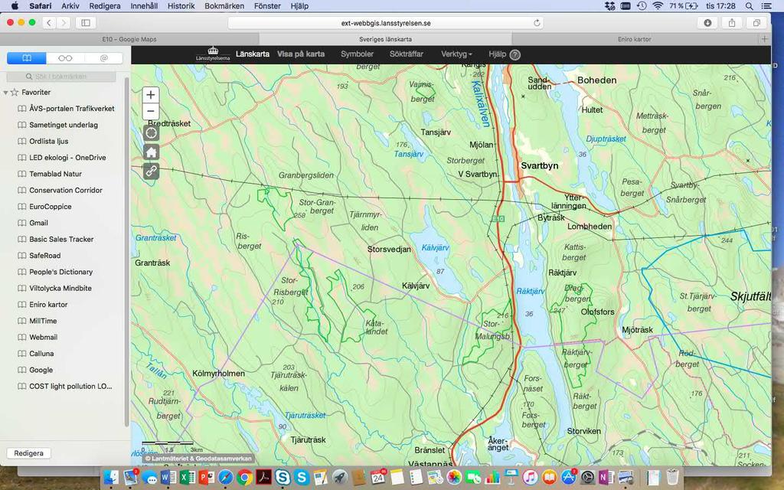Open the Verktyg dropdown menu
The image size is (784, 490).
point(456,54)
